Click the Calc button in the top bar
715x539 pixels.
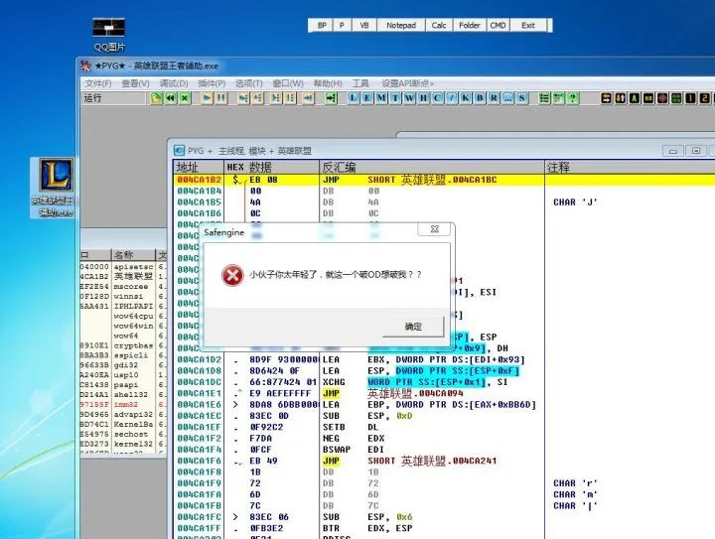(x=439, y=26)
